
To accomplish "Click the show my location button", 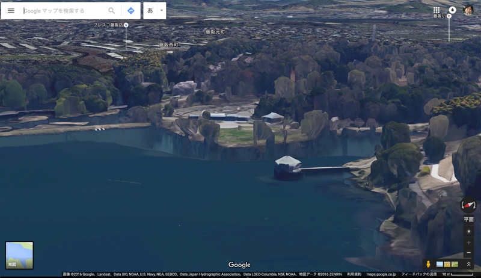I will tap(468, 231).
